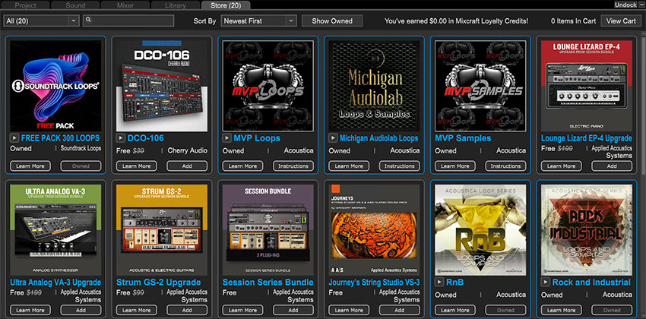Click the Strum GS-2 Upgrade title
Viewport: 646px width, 319px height.
tap(159, 283)
